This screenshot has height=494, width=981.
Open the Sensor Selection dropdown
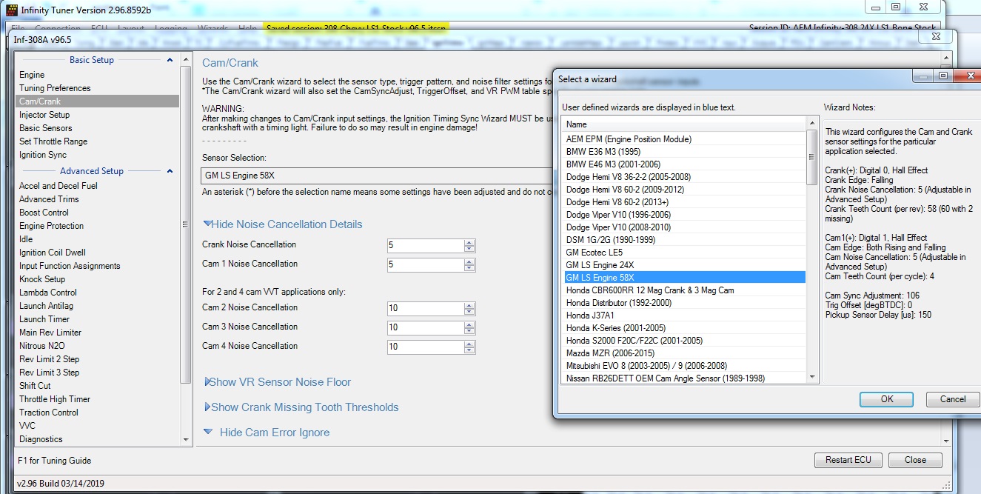(378, 176)
